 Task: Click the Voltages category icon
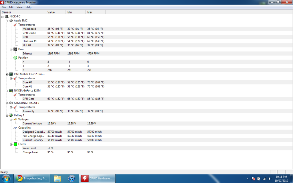15,119
